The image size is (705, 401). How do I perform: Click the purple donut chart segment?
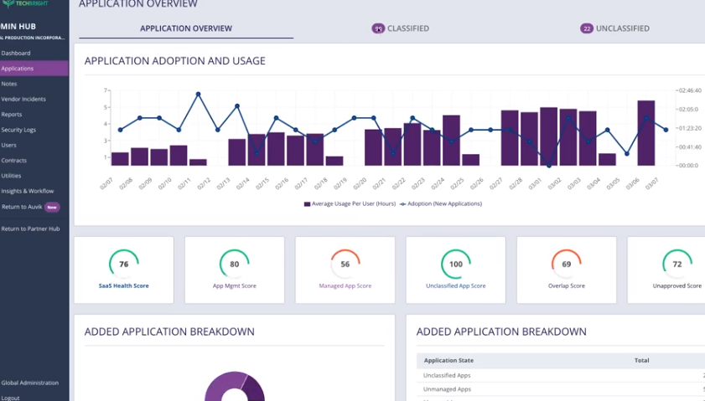(x=222, y=386)
